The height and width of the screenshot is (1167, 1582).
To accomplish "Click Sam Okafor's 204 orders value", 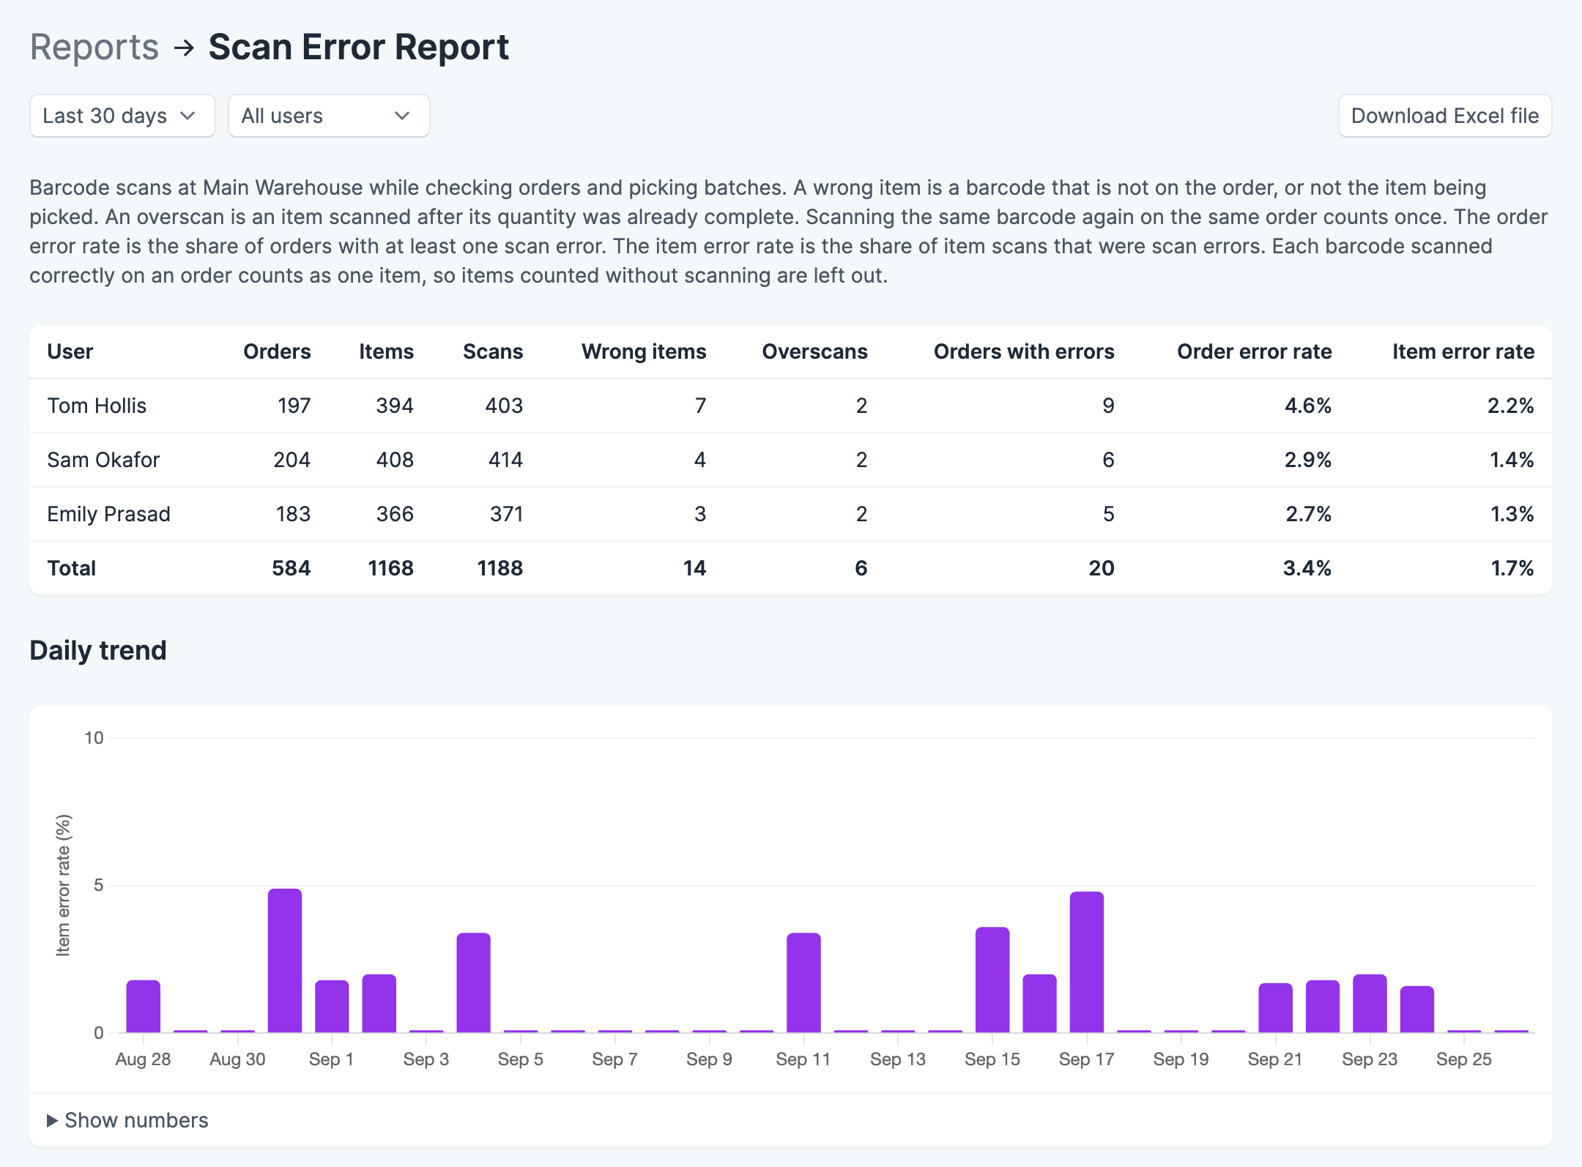I will pos(291,460).
